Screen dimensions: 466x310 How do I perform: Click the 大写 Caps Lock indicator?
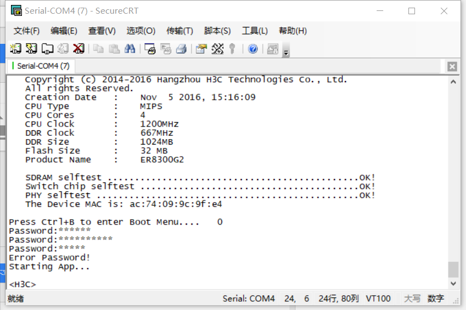412,298
